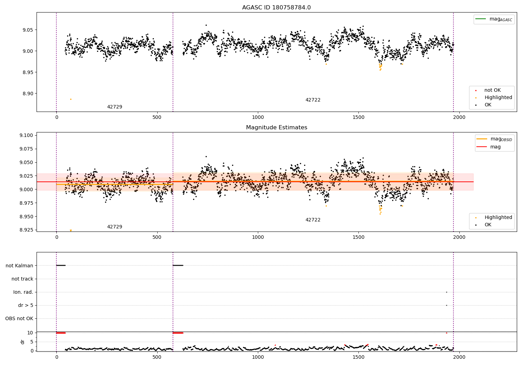Click the orange triangle marker in middle plot
Image resolution: width=522 pixels, height=365 pixels.
point(71,230)
